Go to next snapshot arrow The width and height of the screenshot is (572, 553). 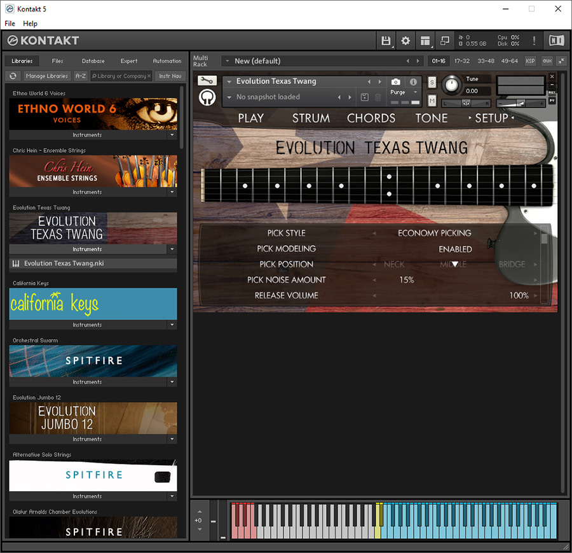350,97
